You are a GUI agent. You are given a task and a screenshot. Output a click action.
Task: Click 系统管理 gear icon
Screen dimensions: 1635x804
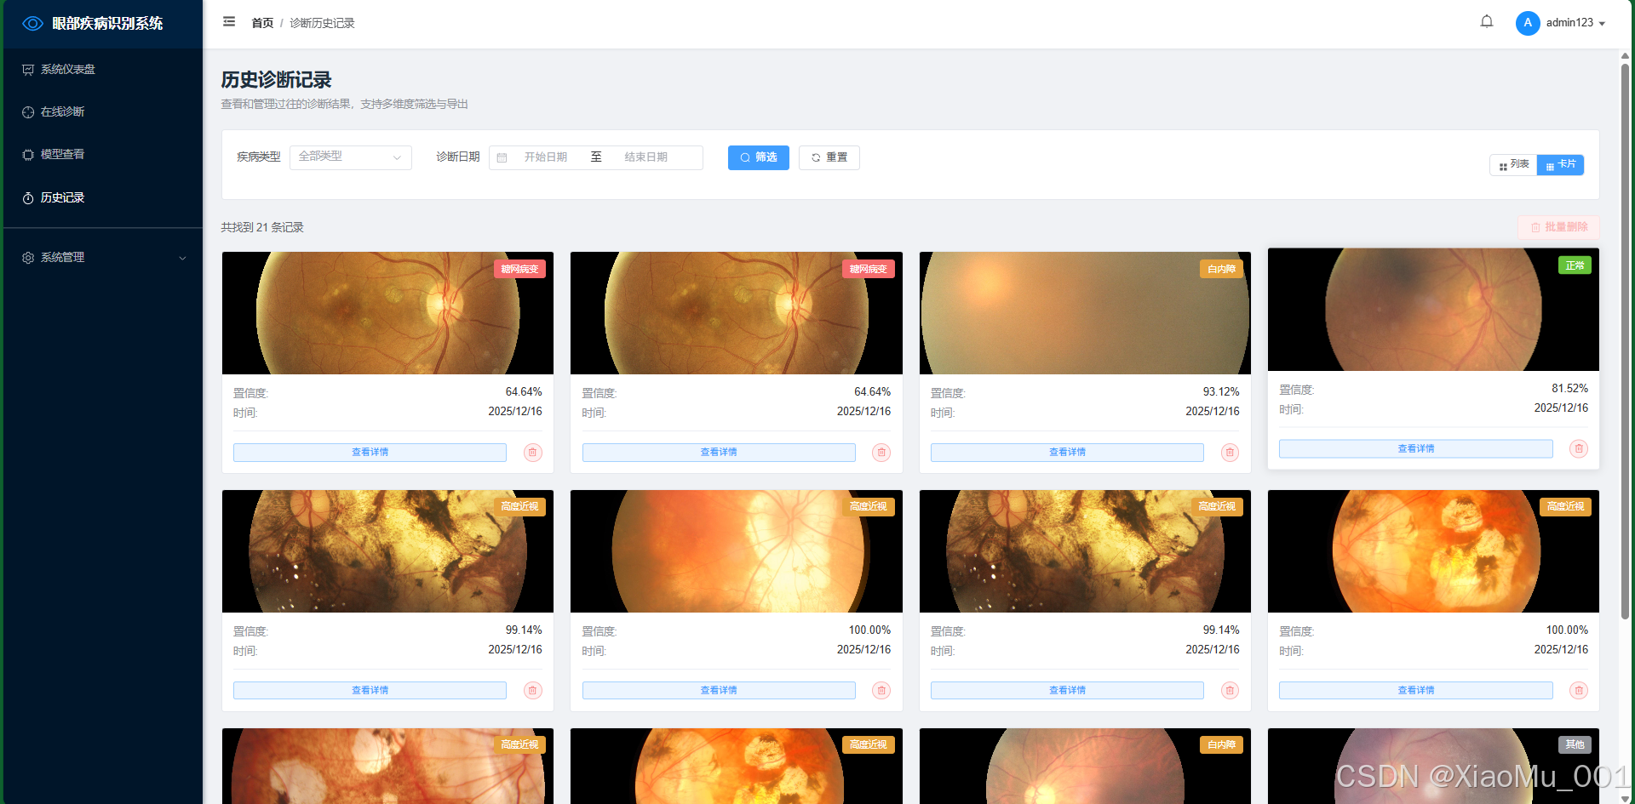click(x=28, y=258)
